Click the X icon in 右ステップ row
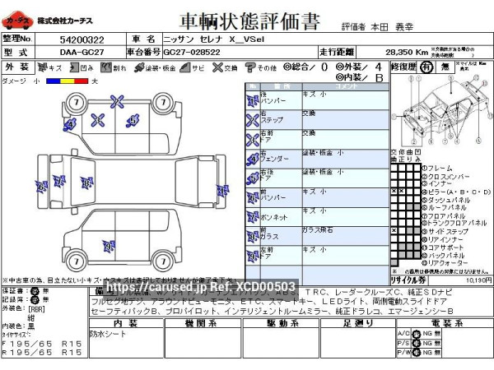The image size is (494, 370). click(x=253, y=120)
